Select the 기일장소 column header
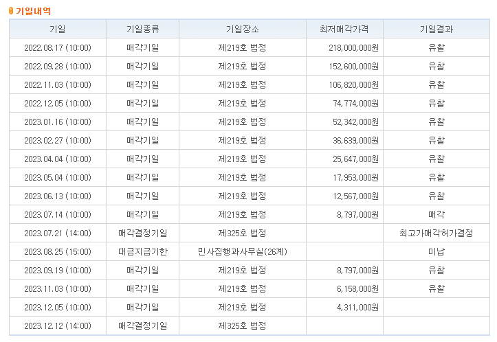The height and width of the screenshot is (342, 497). 243,29
